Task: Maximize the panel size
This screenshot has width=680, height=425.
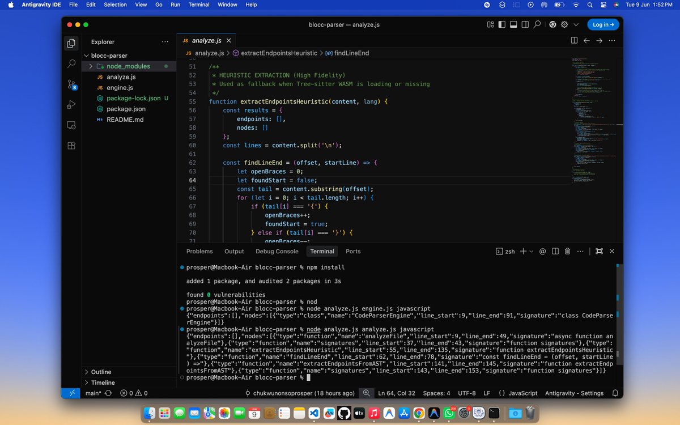Action: [598, 252]
